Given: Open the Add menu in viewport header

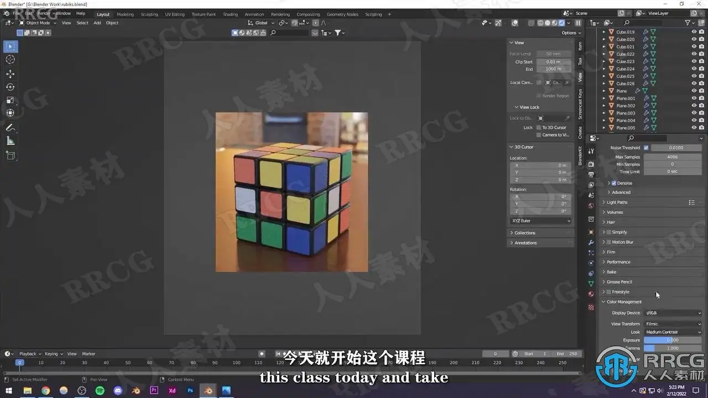Looking at the screenshot, I should (x=97, y=23).
